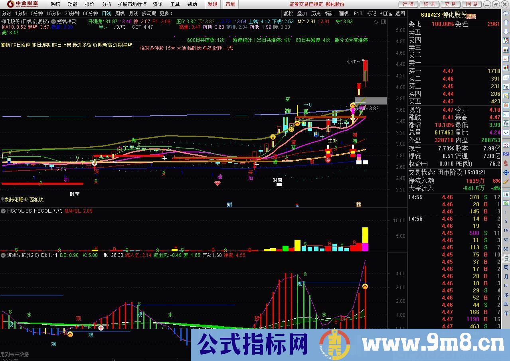
Task: Click the 农药化肥 sector label
Action: point(14,199)
